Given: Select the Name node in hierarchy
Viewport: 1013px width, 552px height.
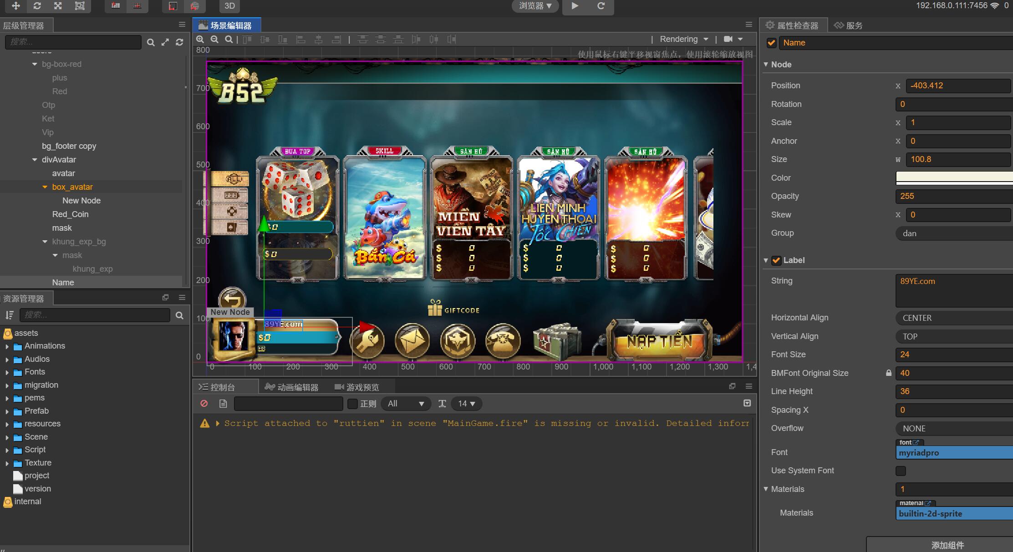Looking at the screenshot, I should 63,283.
